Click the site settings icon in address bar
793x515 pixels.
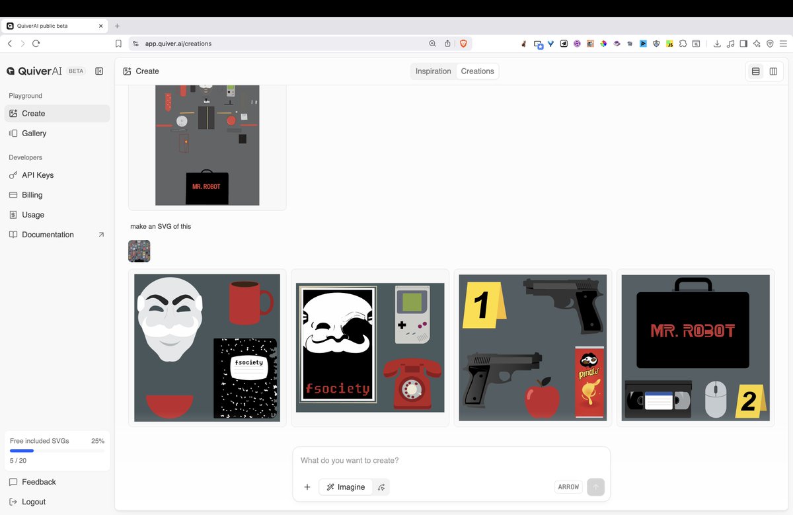click(x=136, y=44)
